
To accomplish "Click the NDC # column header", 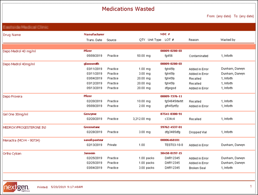I will click(x=165, y=34).
